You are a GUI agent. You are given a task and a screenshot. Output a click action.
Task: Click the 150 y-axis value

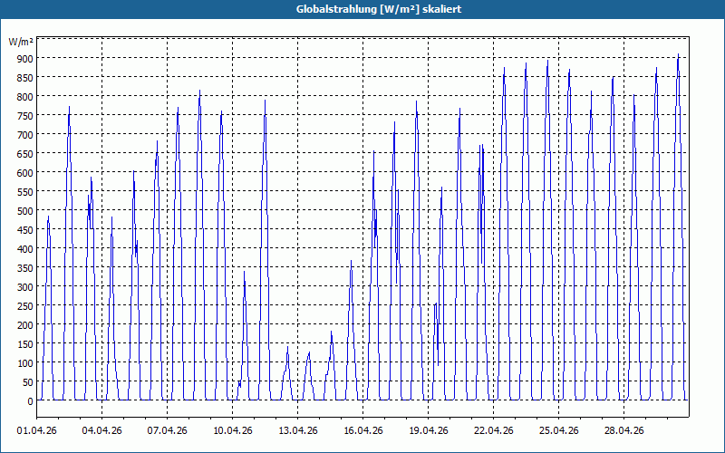[x=25, y=344]
